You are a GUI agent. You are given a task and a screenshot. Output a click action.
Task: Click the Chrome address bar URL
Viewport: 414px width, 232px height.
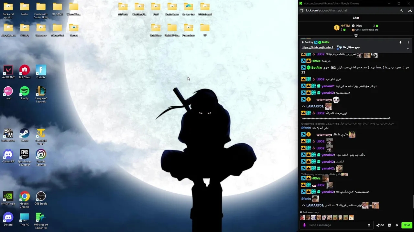[x=327, y=10]
